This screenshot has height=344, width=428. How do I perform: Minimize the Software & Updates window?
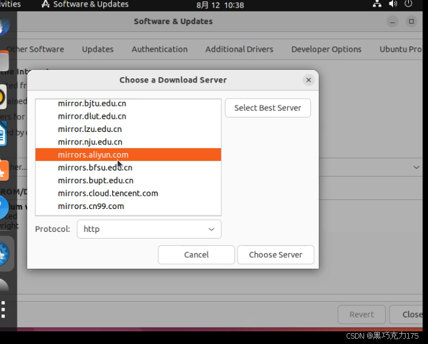[x=392, y=22]
